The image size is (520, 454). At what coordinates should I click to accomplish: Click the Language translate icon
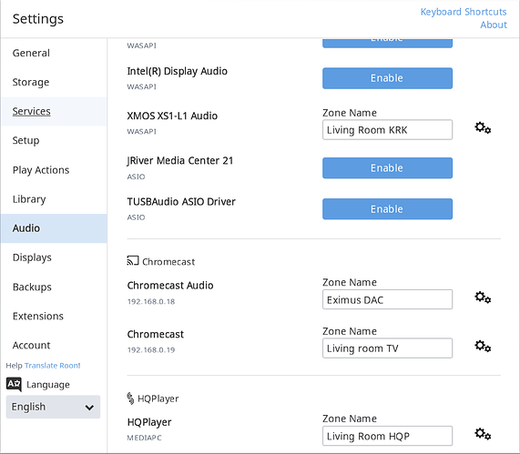pyautogui.click(x=14, y=385)
